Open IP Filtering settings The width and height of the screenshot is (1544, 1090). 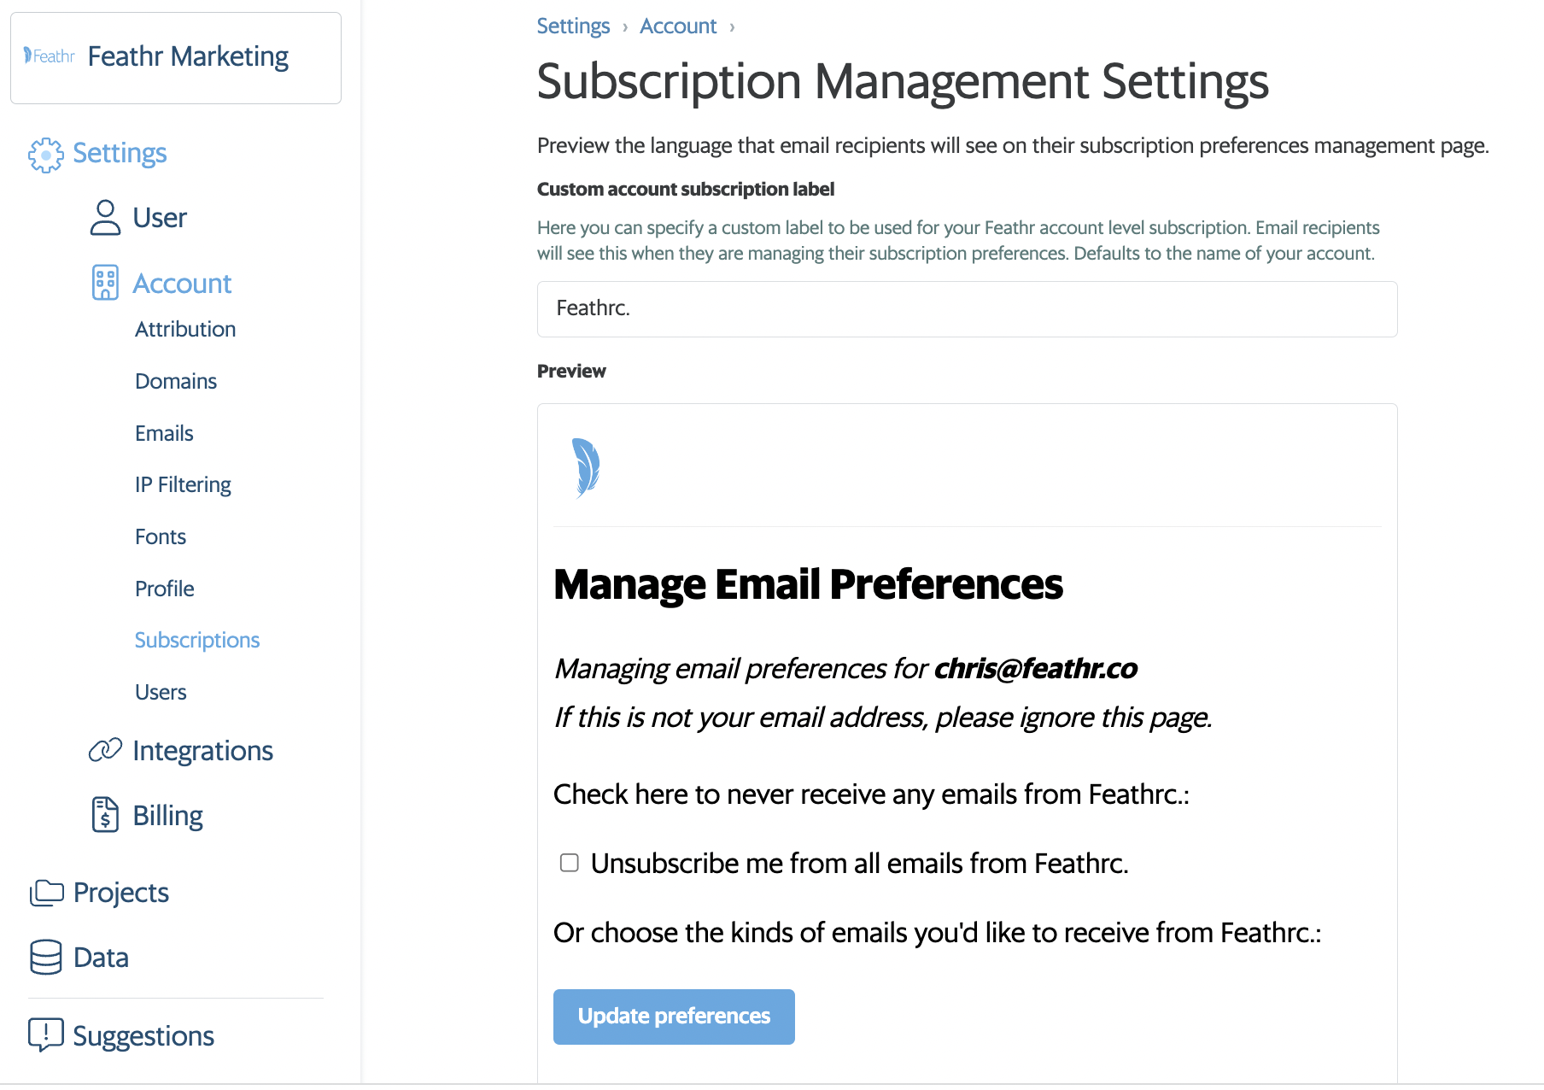coord(183,485)
